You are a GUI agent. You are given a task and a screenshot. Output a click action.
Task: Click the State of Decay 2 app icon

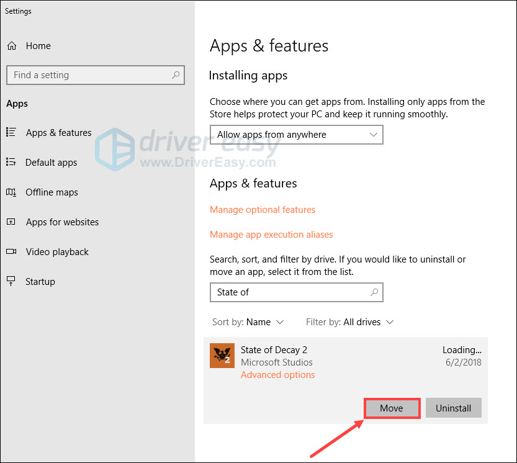(x=222, y=356)
